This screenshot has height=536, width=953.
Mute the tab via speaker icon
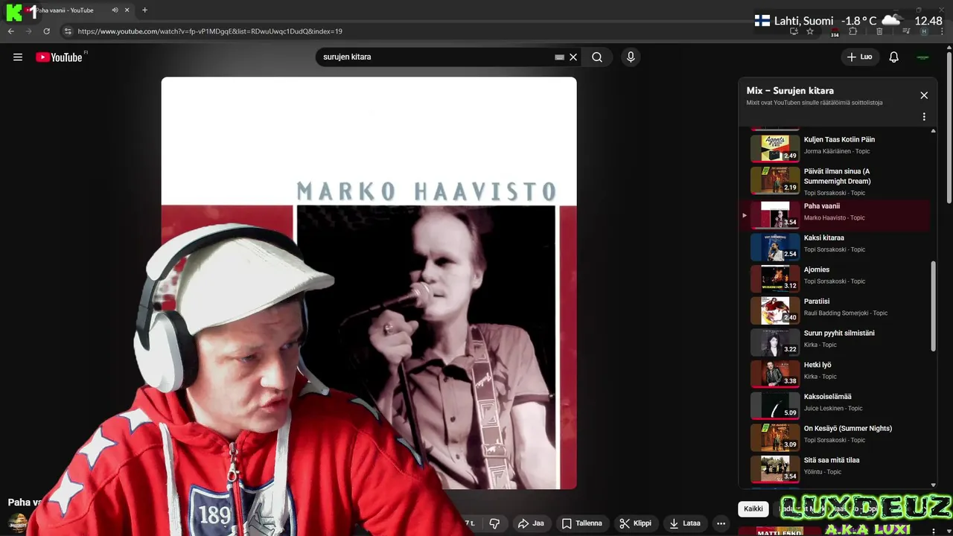click(115, 10)
